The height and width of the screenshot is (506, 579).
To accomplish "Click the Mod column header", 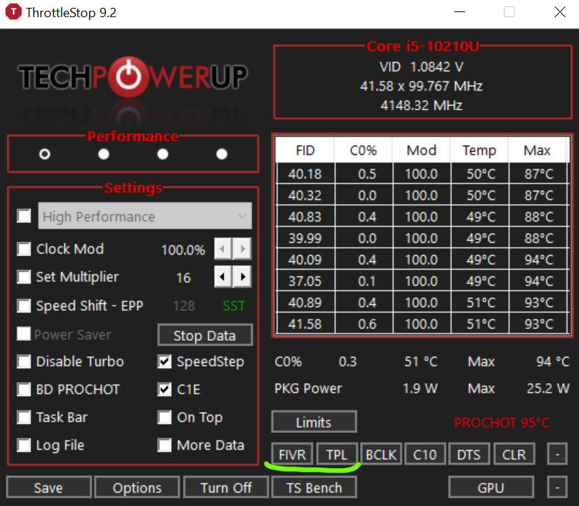I will (x=422, y=150).
